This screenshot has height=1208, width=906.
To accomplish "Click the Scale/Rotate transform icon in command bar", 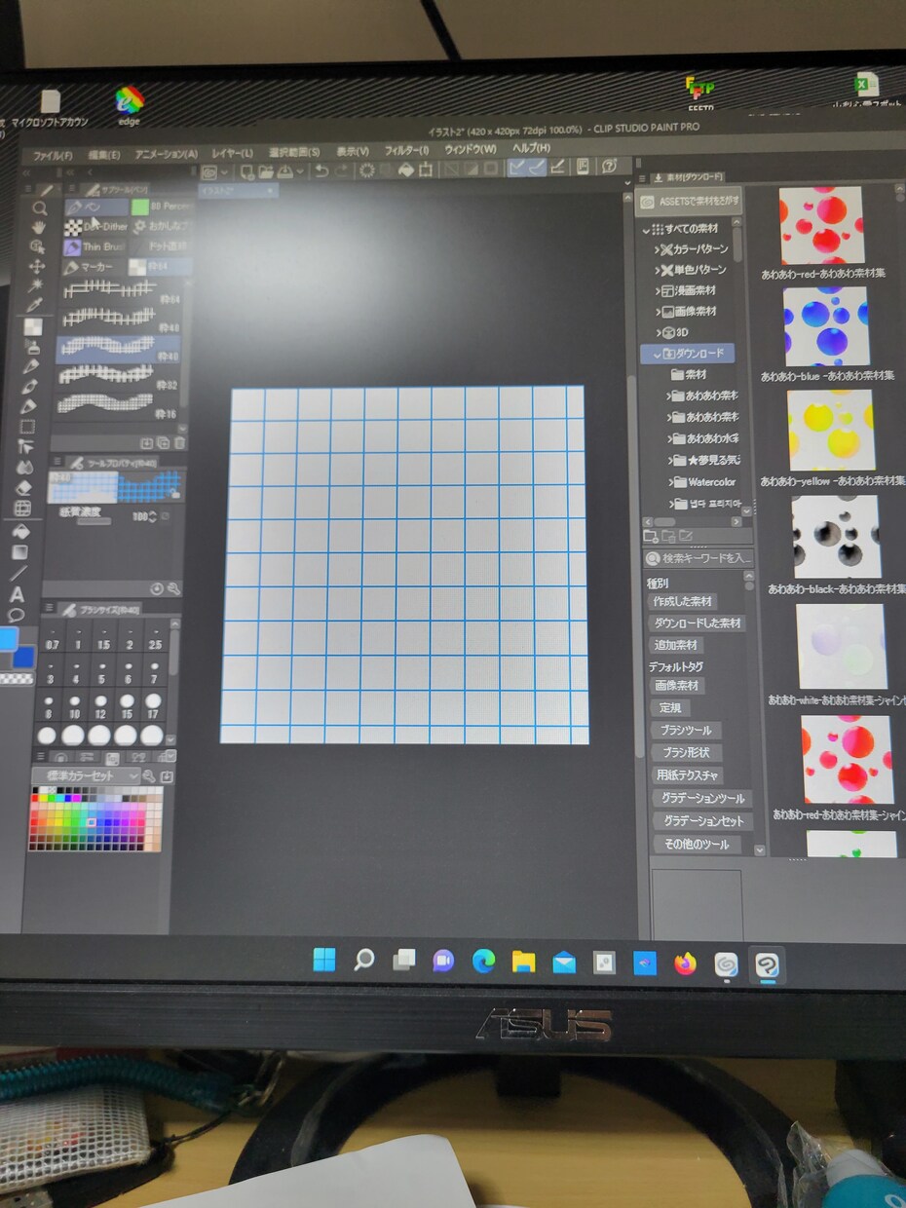I will pyautogui.click(x=427, y=170).
